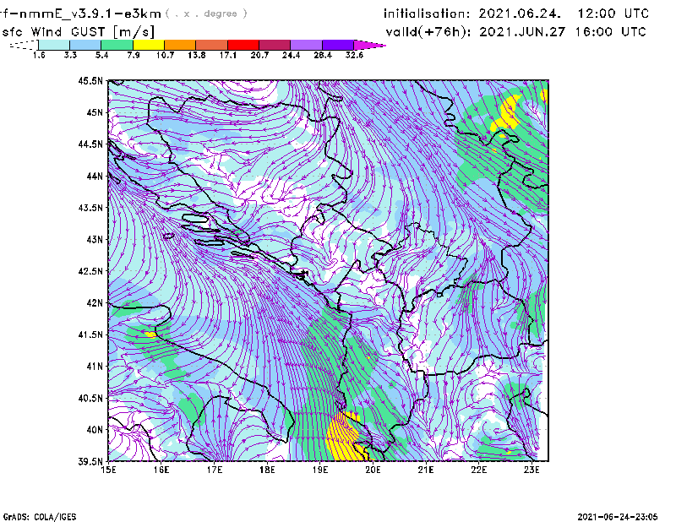Click the light blue 3.3–5.4 legend swatch
The height and width of the screenshot is (522, 676).
pos(85,45)
